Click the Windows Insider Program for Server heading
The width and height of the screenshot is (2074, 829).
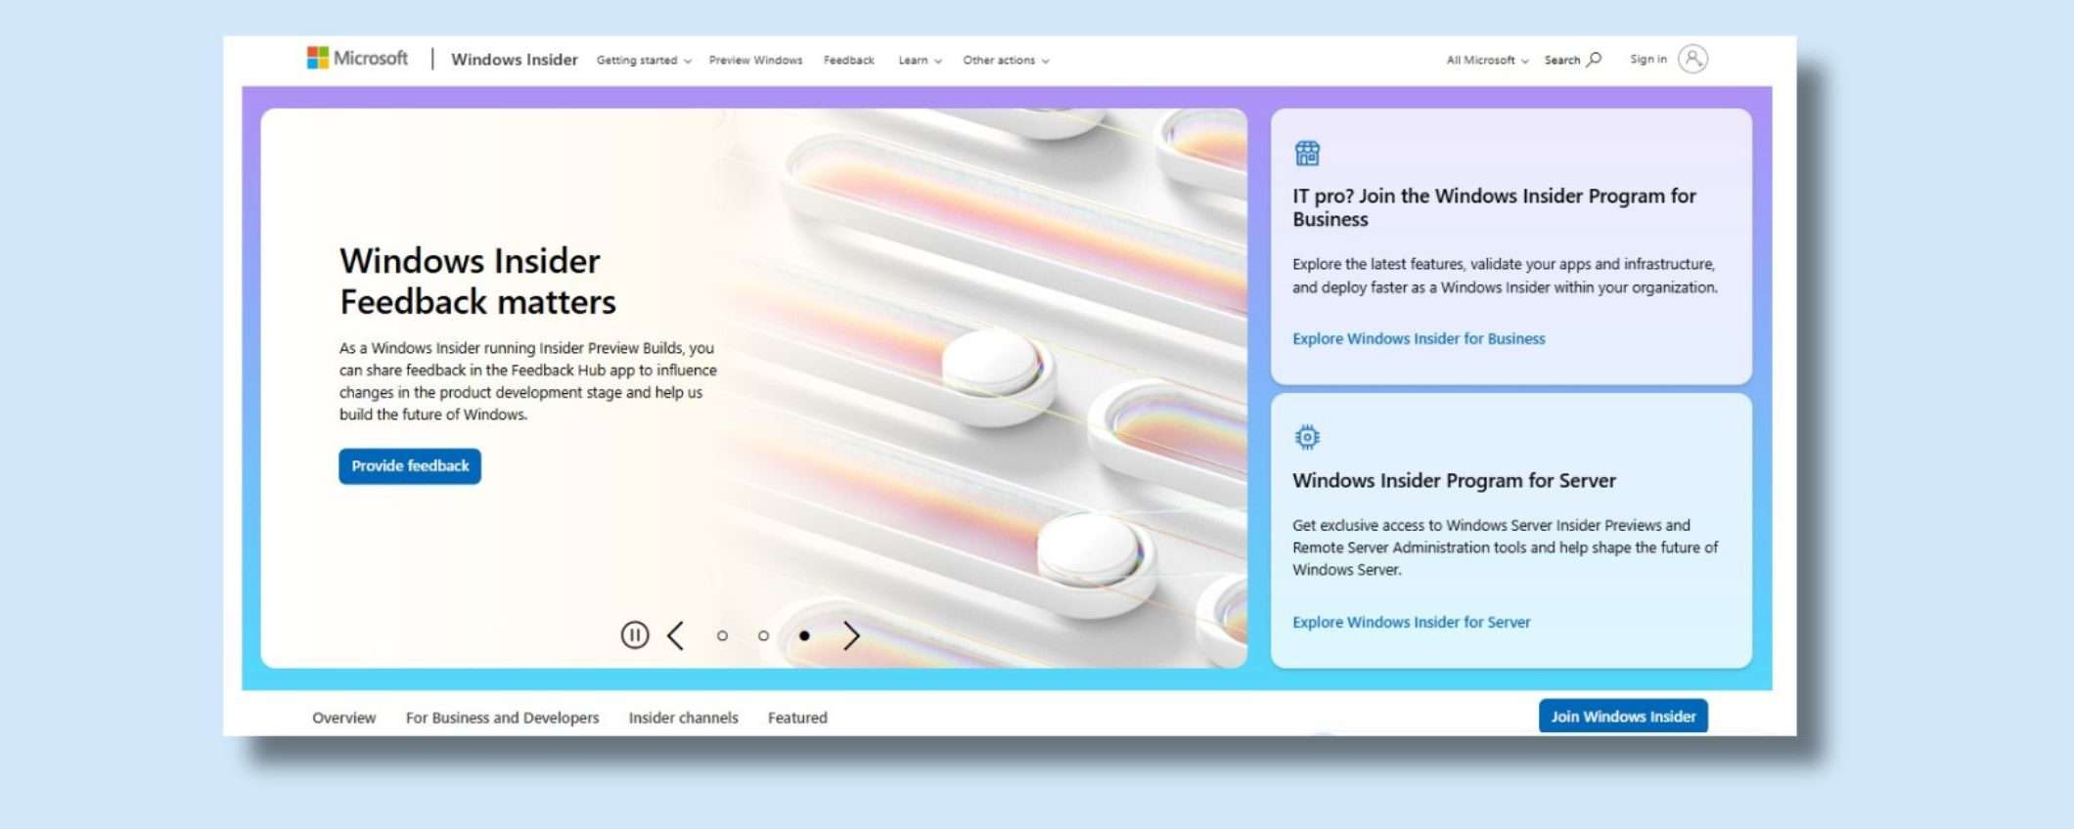tap(1454, 481)
